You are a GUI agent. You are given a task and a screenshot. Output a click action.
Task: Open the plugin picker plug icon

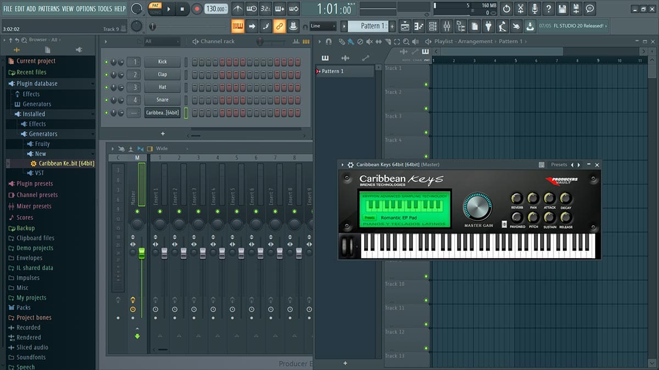[489, 26]
